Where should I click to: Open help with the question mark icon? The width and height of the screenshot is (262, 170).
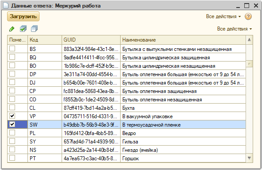click(248, 16)
